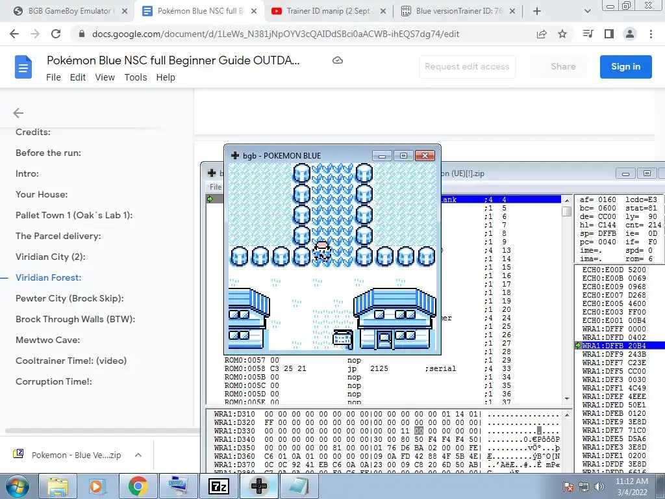Image resolution: width=665 pixels, height=499 pixels.
Task: Open a new browser tab
Action: pyautogui.click(x=537, y=11)
